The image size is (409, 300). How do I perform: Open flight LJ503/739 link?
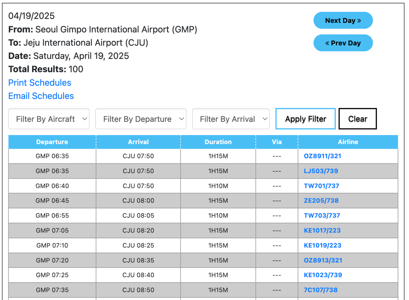coord(321,171)
